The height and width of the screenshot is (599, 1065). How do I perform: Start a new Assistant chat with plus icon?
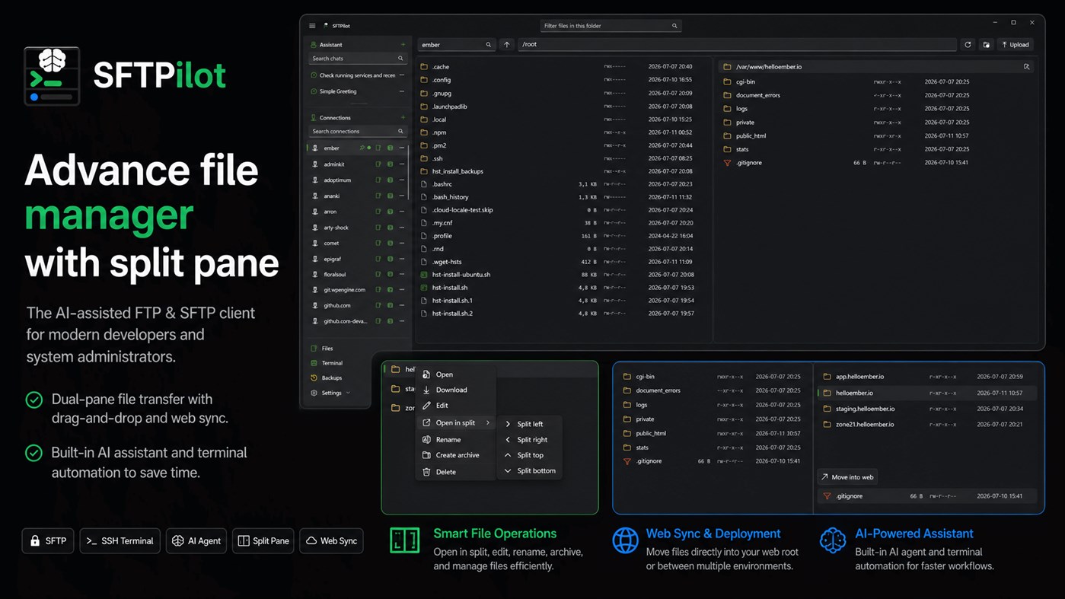403,45
